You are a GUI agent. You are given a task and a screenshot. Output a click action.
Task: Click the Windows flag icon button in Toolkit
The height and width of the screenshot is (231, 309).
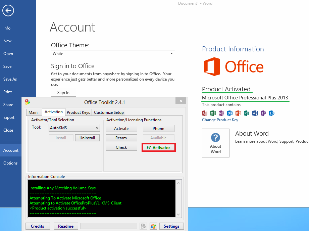click(x=153, y=226)
